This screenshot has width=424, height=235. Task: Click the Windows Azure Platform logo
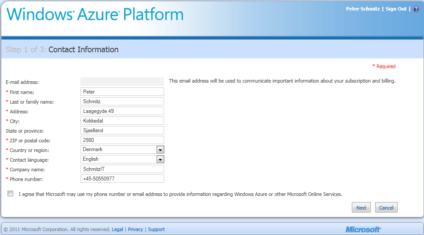pyautogui.click(x=95, y=14)
